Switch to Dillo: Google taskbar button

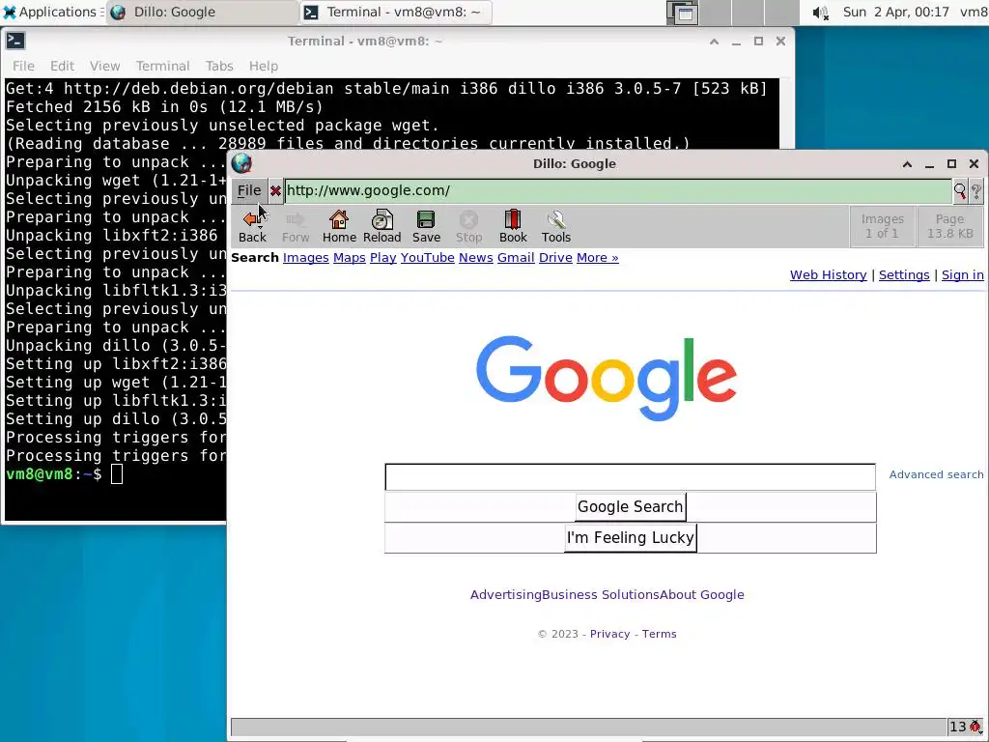pos(202,12)
